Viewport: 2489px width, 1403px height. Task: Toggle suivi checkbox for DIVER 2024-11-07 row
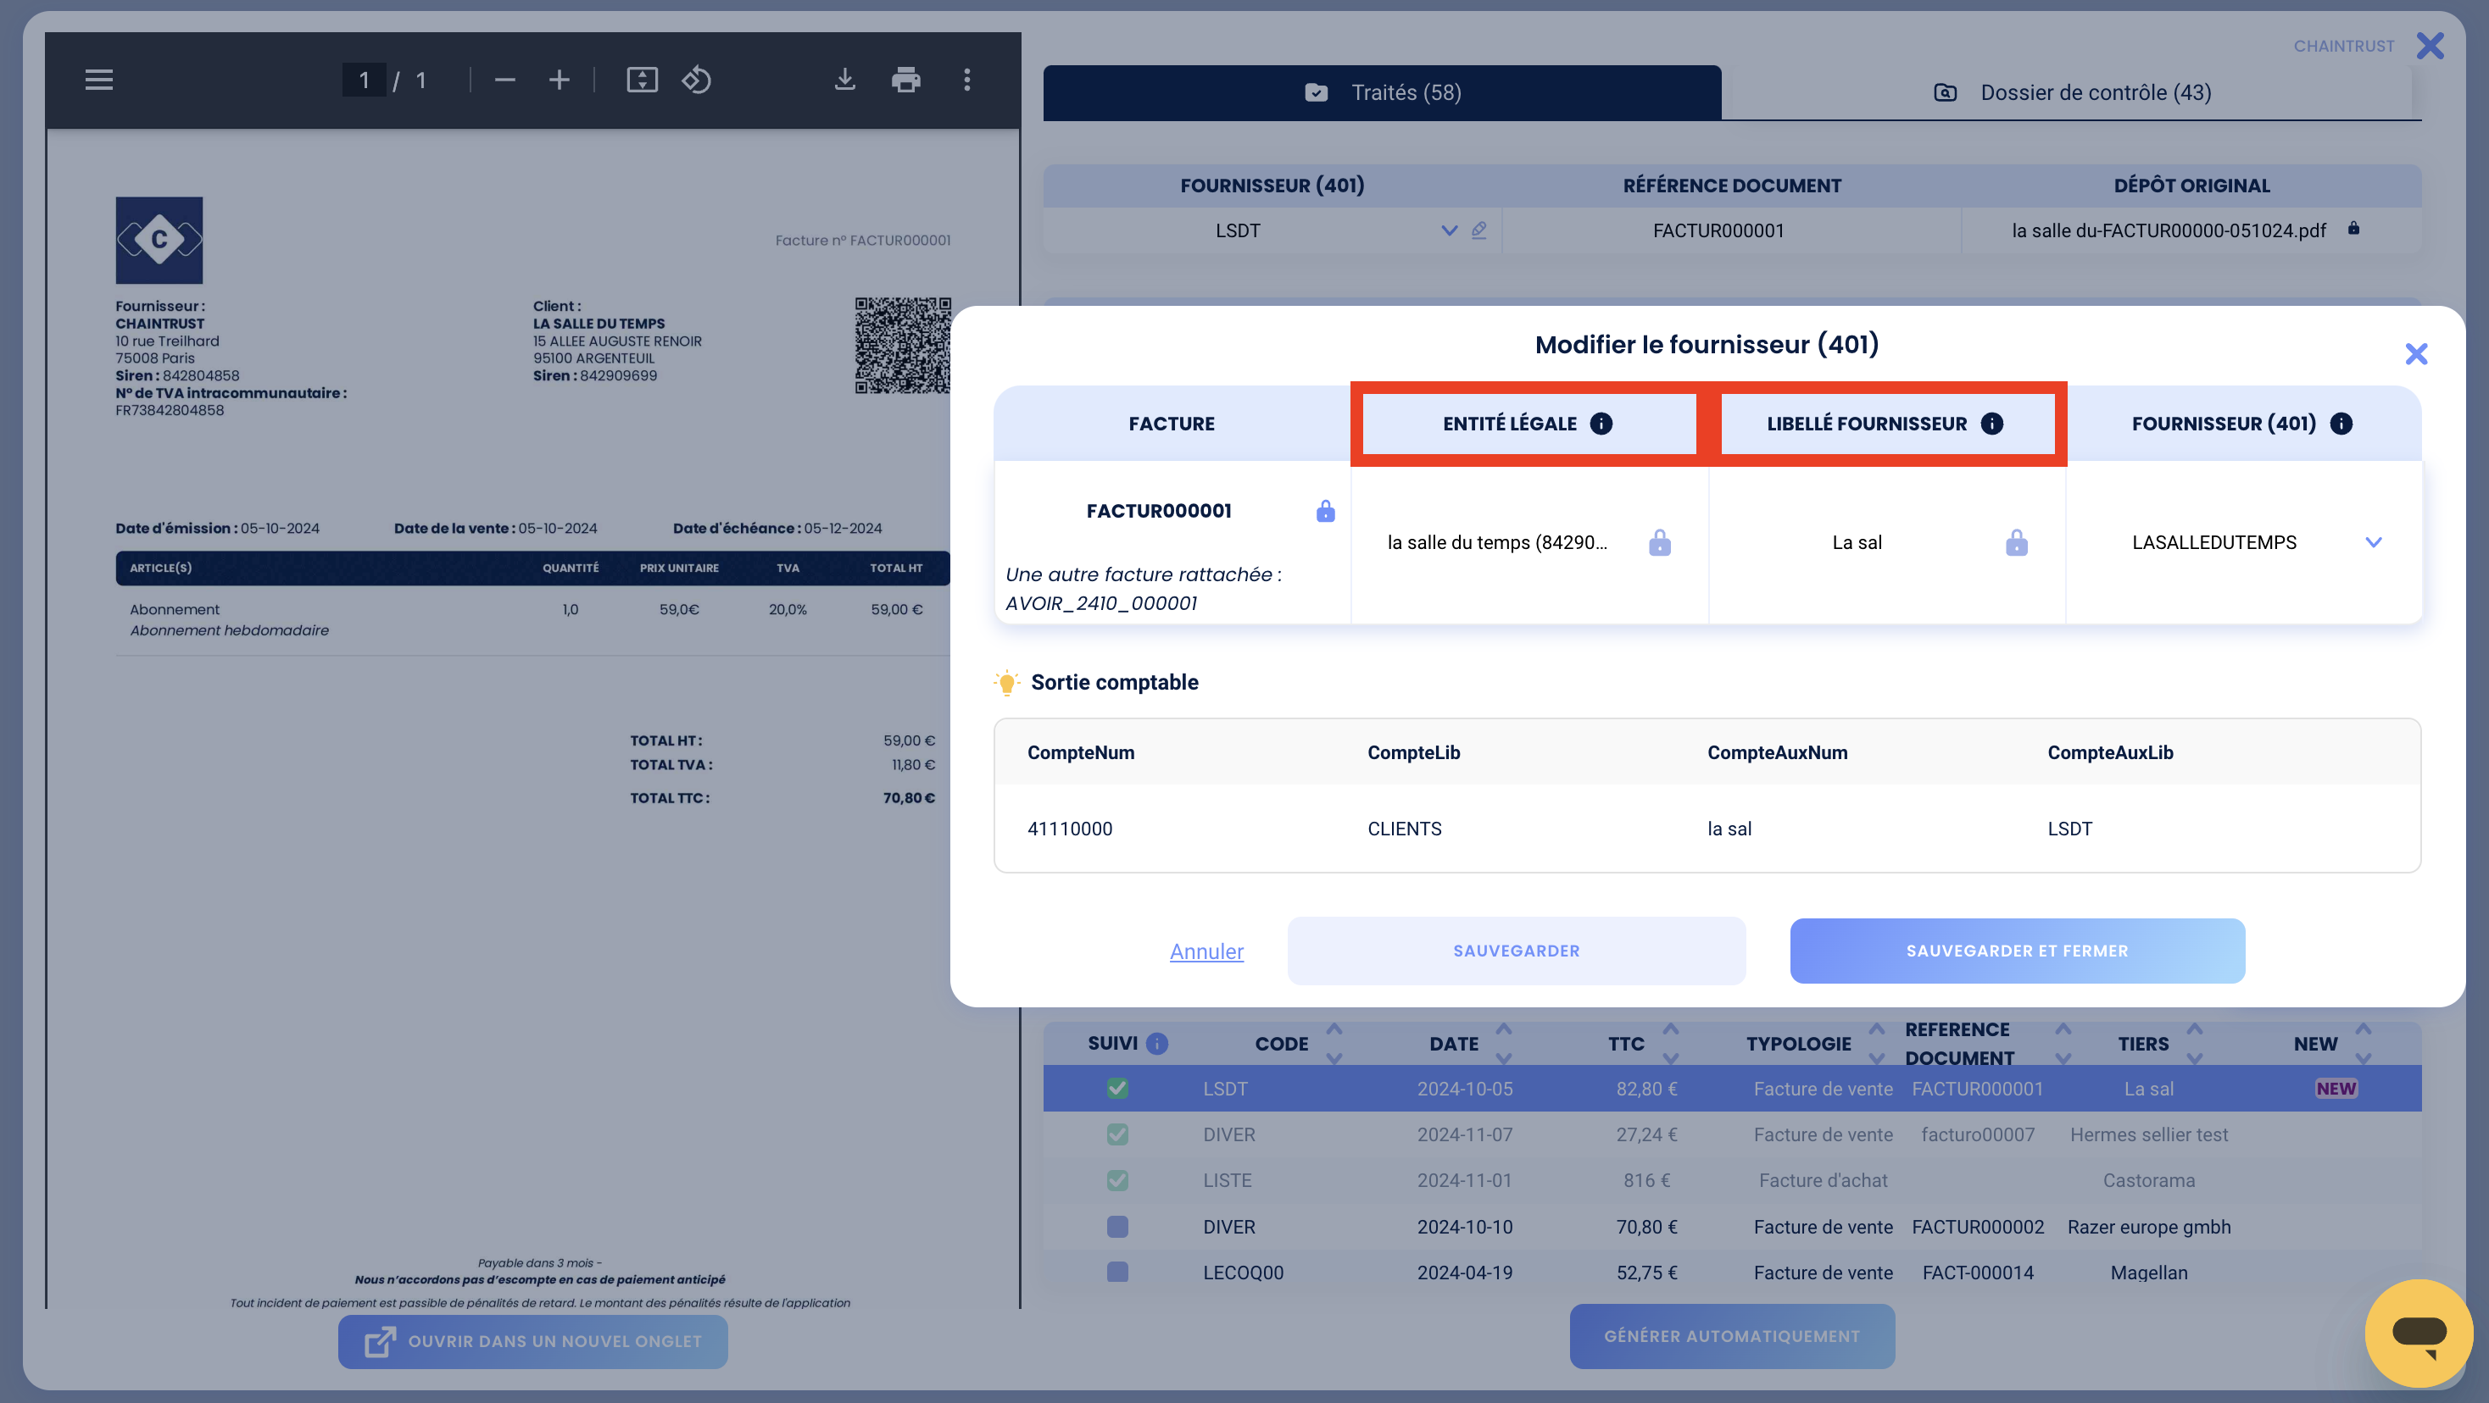point(1117,1134)
